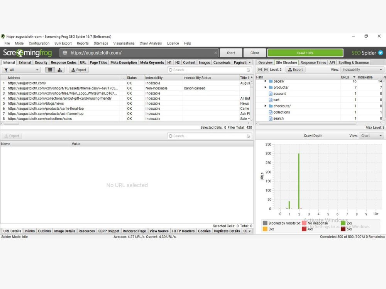The width and height of the screenshot is (386, 289).
Task: Switch to Page Titles tab
Action: pyautogui.click(x=98, y=62)
